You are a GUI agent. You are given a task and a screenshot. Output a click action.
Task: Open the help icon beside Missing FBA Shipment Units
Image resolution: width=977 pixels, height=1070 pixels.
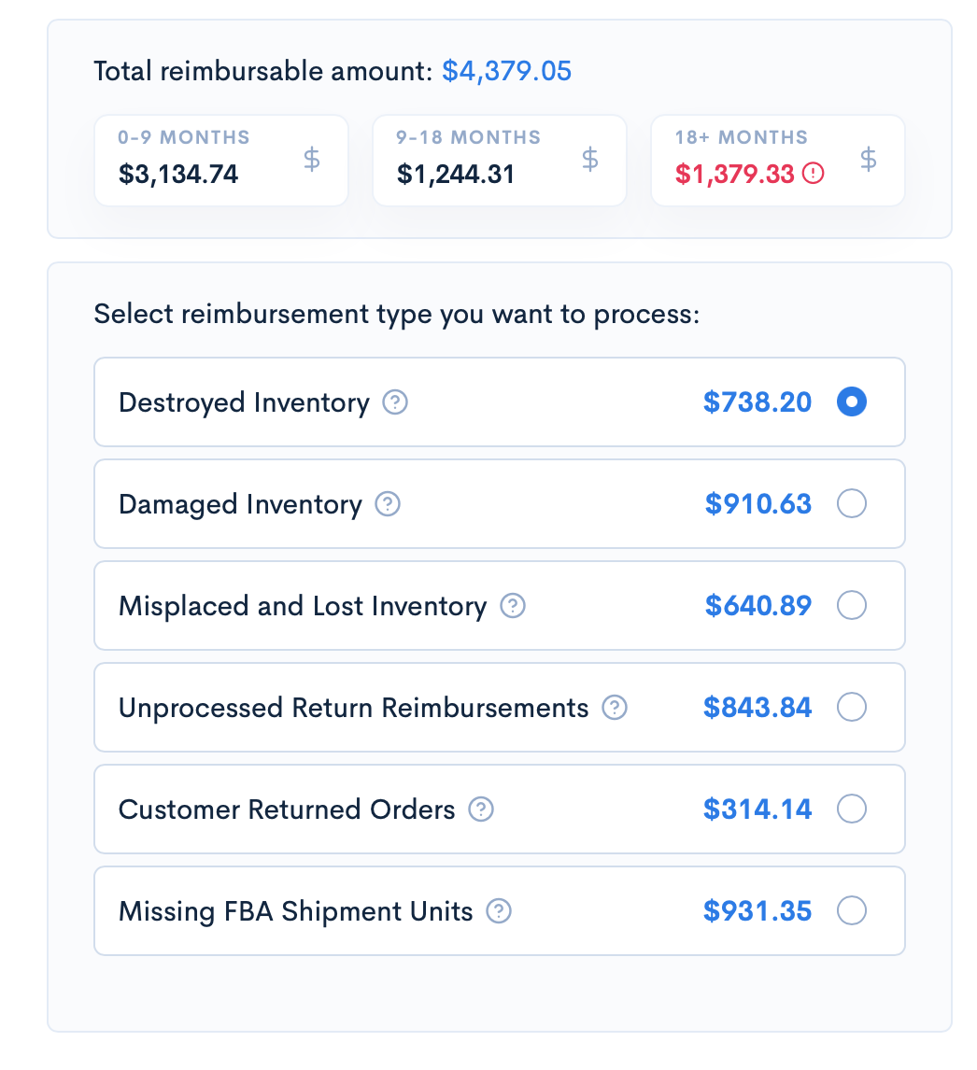pos(499,910)
